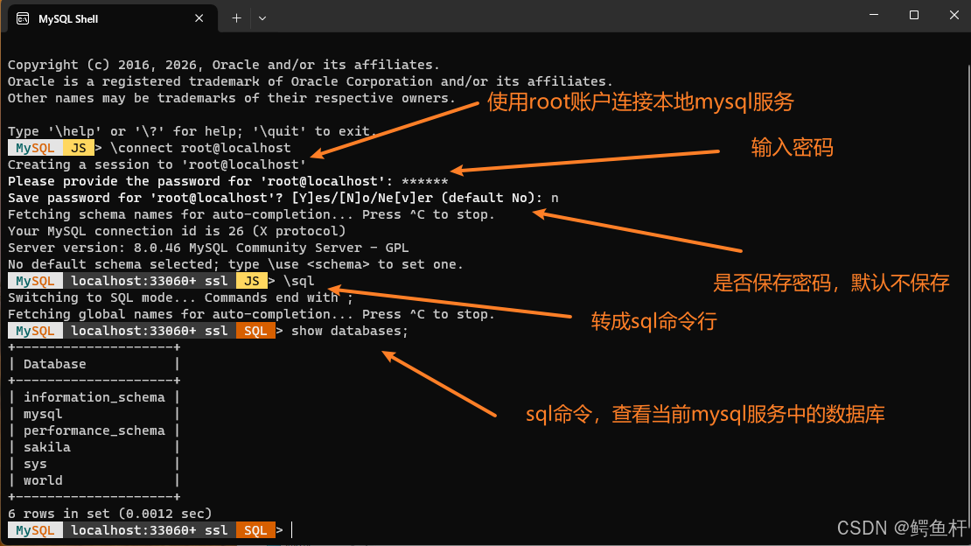
Task: Maximize the terminal window
Action: pyautogui.click(x=914, y=15)
